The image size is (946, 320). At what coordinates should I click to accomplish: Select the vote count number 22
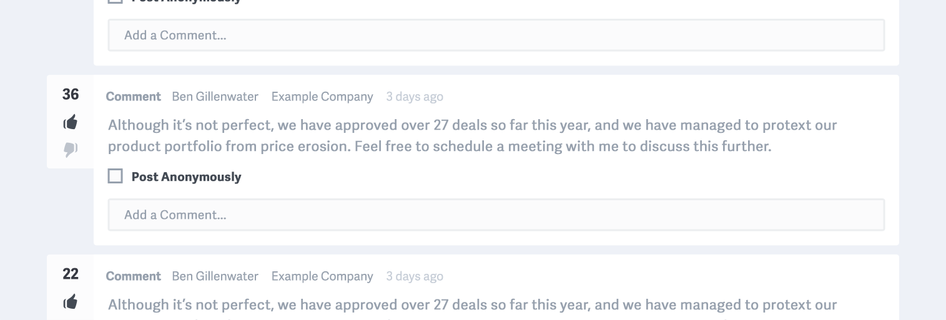(71, 274)
